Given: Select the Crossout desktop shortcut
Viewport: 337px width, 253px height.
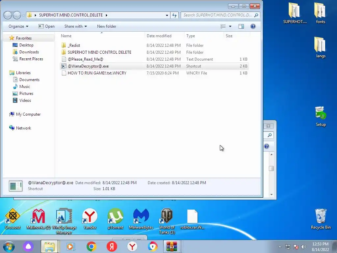Looking at the screenshot, I should point(13,219).
